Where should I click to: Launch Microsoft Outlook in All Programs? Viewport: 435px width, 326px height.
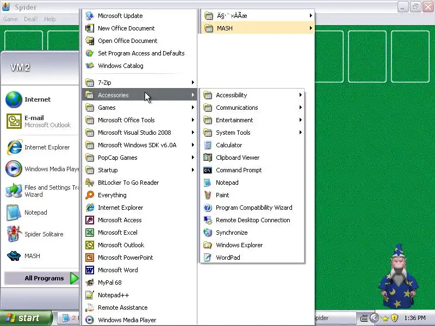pyautogui.click(x=139, y=245)
